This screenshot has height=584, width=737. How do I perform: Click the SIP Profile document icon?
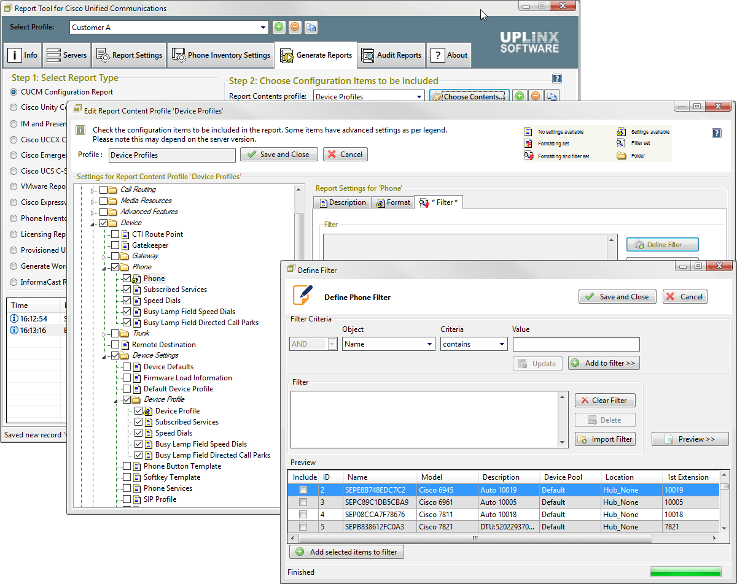coord(138,499)
